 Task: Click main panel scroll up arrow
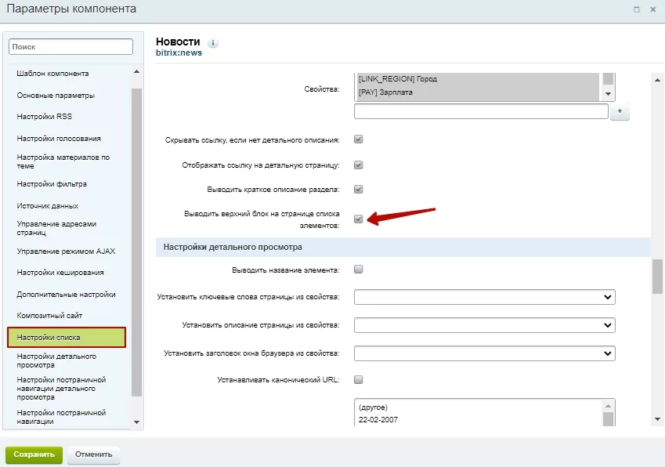click(657, 80)
